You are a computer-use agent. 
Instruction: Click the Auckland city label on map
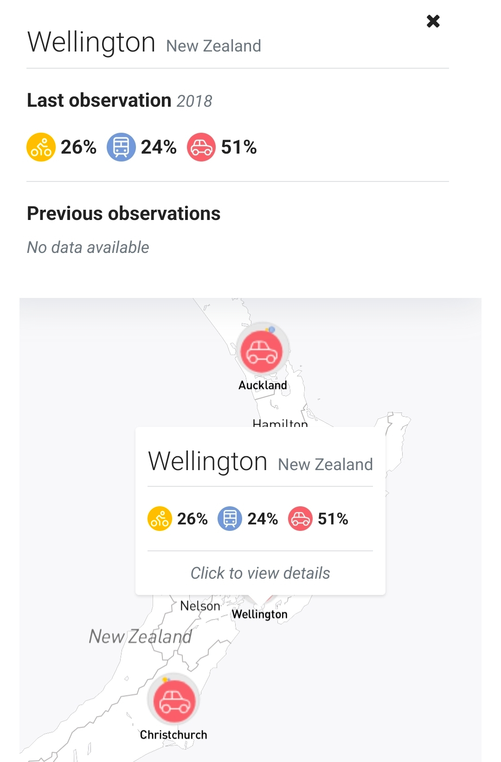pos(263,385)
